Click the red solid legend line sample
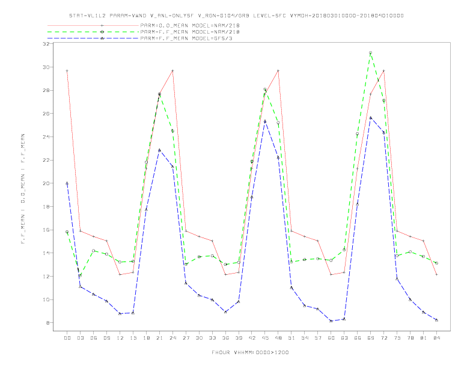The height and width of the screenshot is (368, 476). point(93,25)
